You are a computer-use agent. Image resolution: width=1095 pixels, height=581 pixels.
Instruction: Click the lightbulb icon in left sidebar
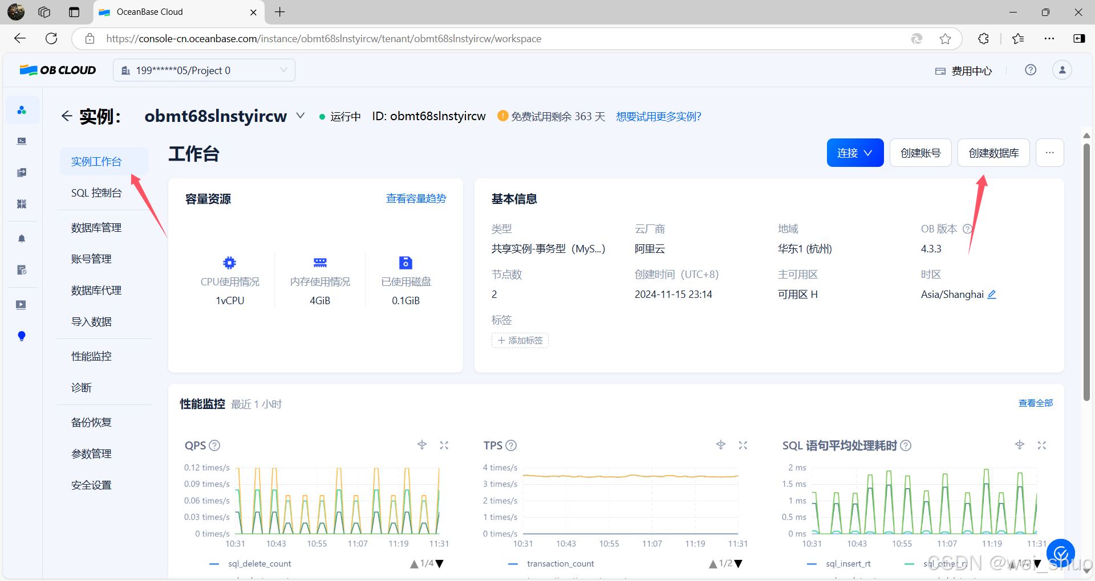[x=22, y=336]
